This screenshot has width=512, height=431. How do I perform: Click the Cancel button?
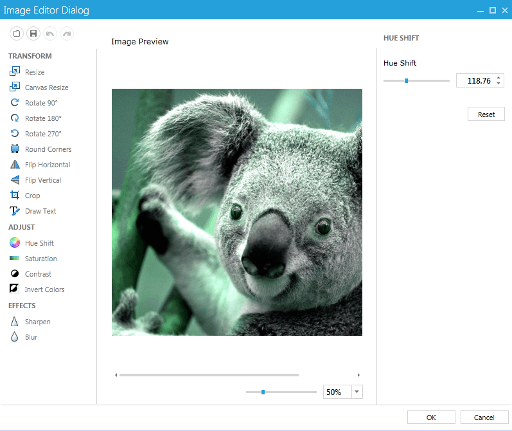484,417
